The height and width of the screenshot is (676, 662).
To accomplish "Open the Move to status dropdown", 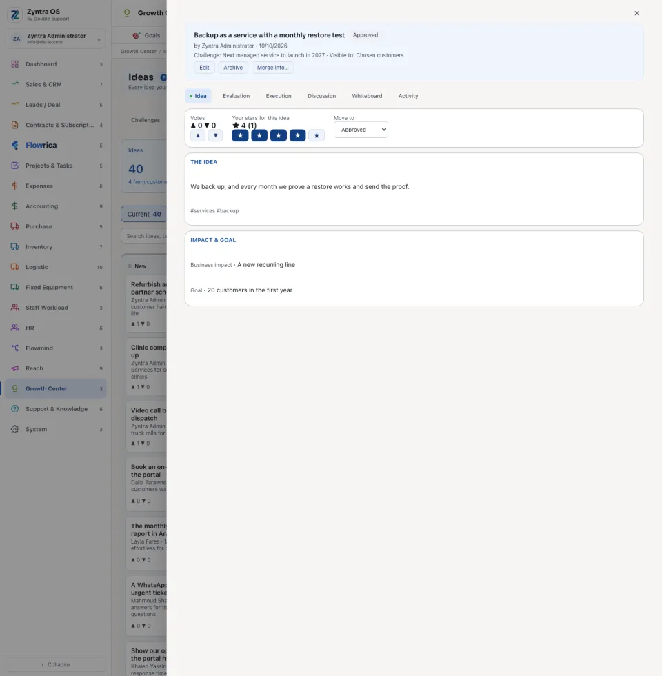I will coord(361,130).
